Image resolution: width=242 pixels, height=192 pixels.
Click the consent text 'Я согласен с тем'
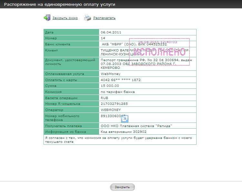point(60,138)
